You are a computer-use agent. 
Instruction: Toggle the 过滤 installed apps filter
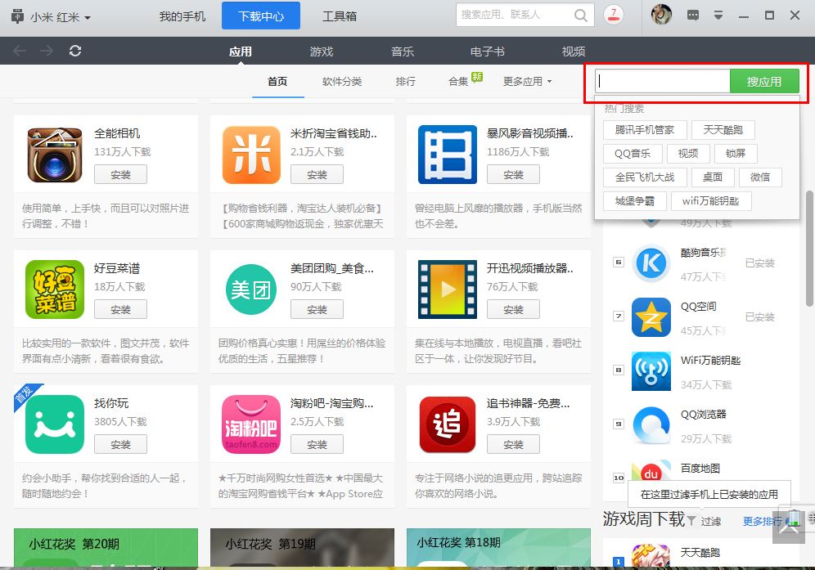tap(705, 521)
